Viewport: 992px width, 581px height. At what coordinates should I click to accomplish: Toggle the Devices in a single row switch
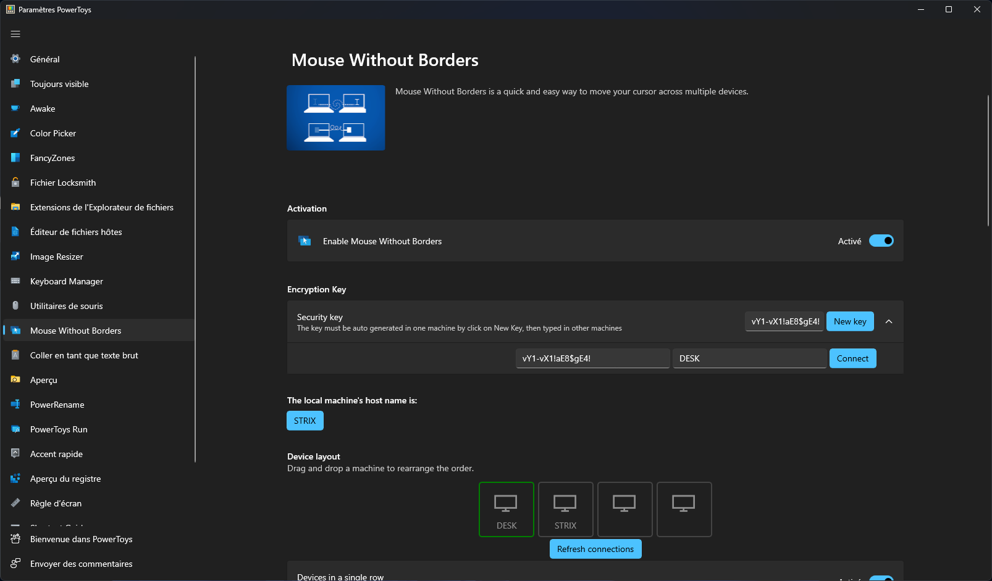(881, 579)
